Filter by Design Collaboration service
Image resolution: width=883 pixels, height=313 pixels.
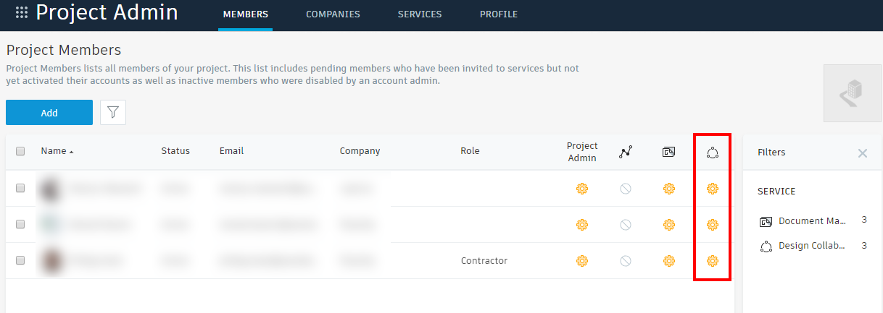pyautogui.click(x=813, y=246)
